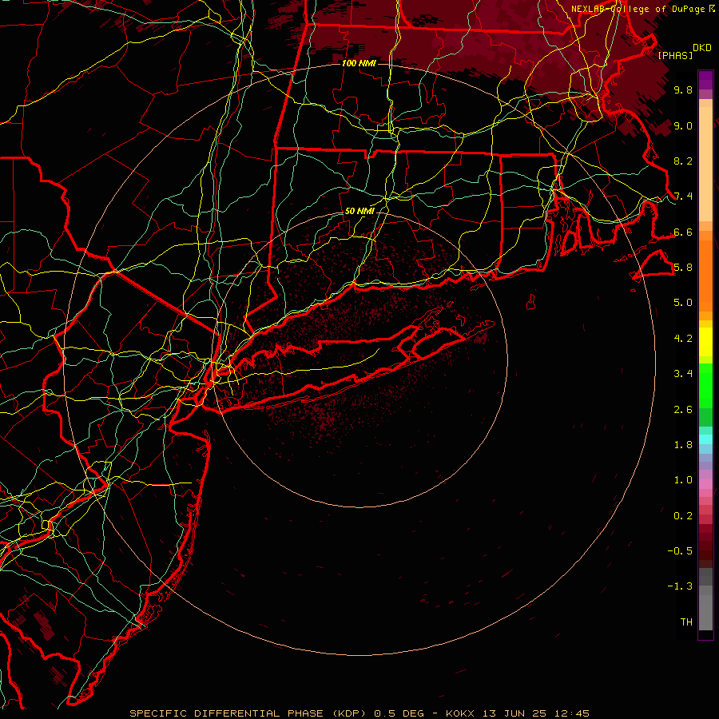Click the 6.6 scale value
The image size is (719, 719).
point(683,232)
